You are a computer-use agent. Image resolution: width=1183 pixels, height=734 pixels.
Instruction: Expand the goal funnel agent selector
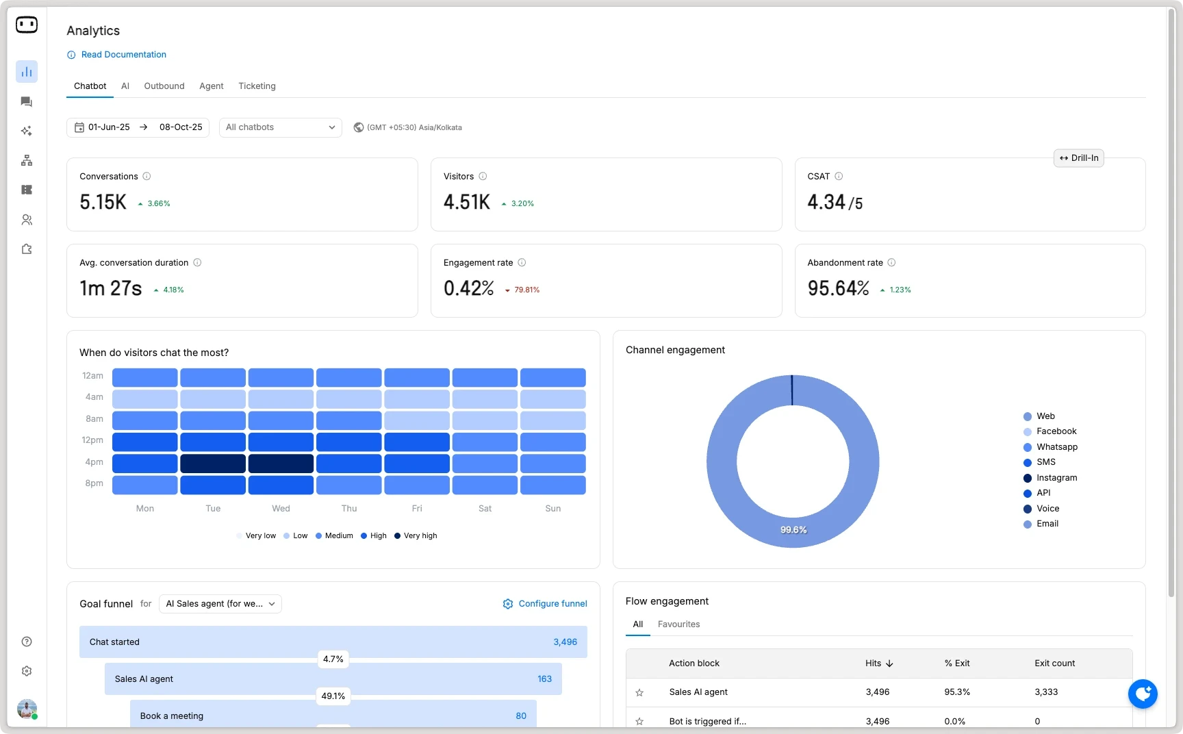click(220, 604)
